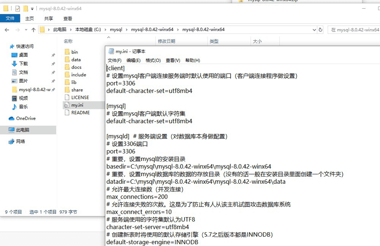
Task: Select the my.ini file icon
Action: click(x=66, y=105)
